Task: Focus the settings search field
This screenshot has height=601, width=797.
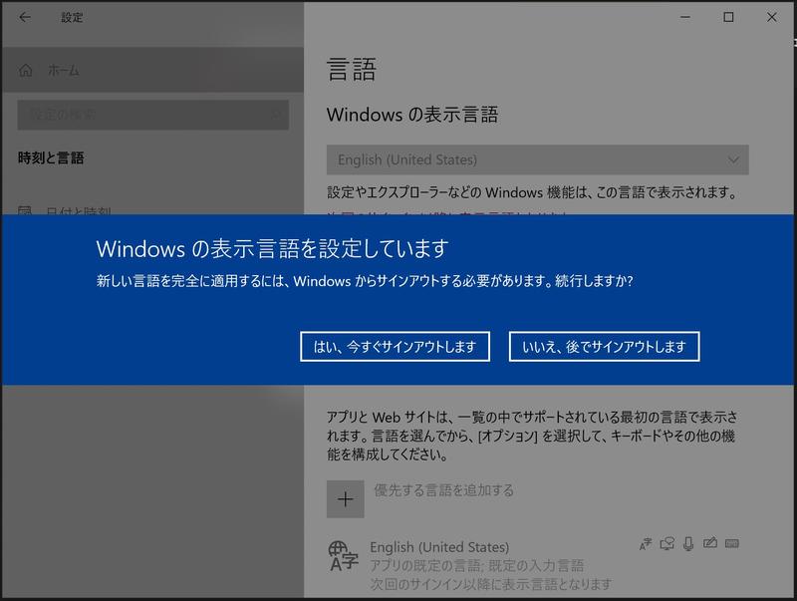Action: pyautogui.click(x=153, y=115)
